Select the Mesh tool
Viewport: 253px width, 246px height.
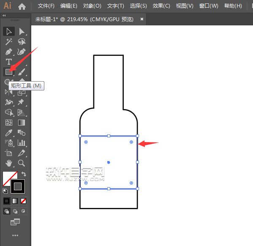point(9,123)
